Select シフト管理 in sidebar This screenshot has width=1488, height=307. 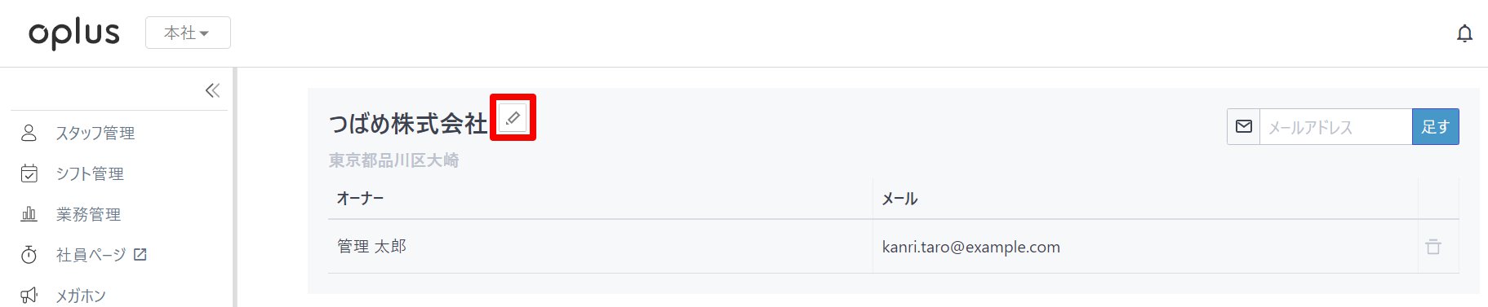coord(90,173)
